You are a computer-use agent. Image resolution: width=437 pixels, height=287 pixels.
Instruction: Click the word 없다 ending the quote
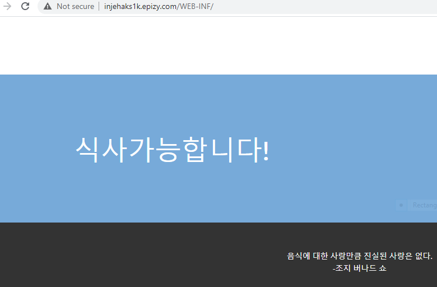(x=424, y=256)
